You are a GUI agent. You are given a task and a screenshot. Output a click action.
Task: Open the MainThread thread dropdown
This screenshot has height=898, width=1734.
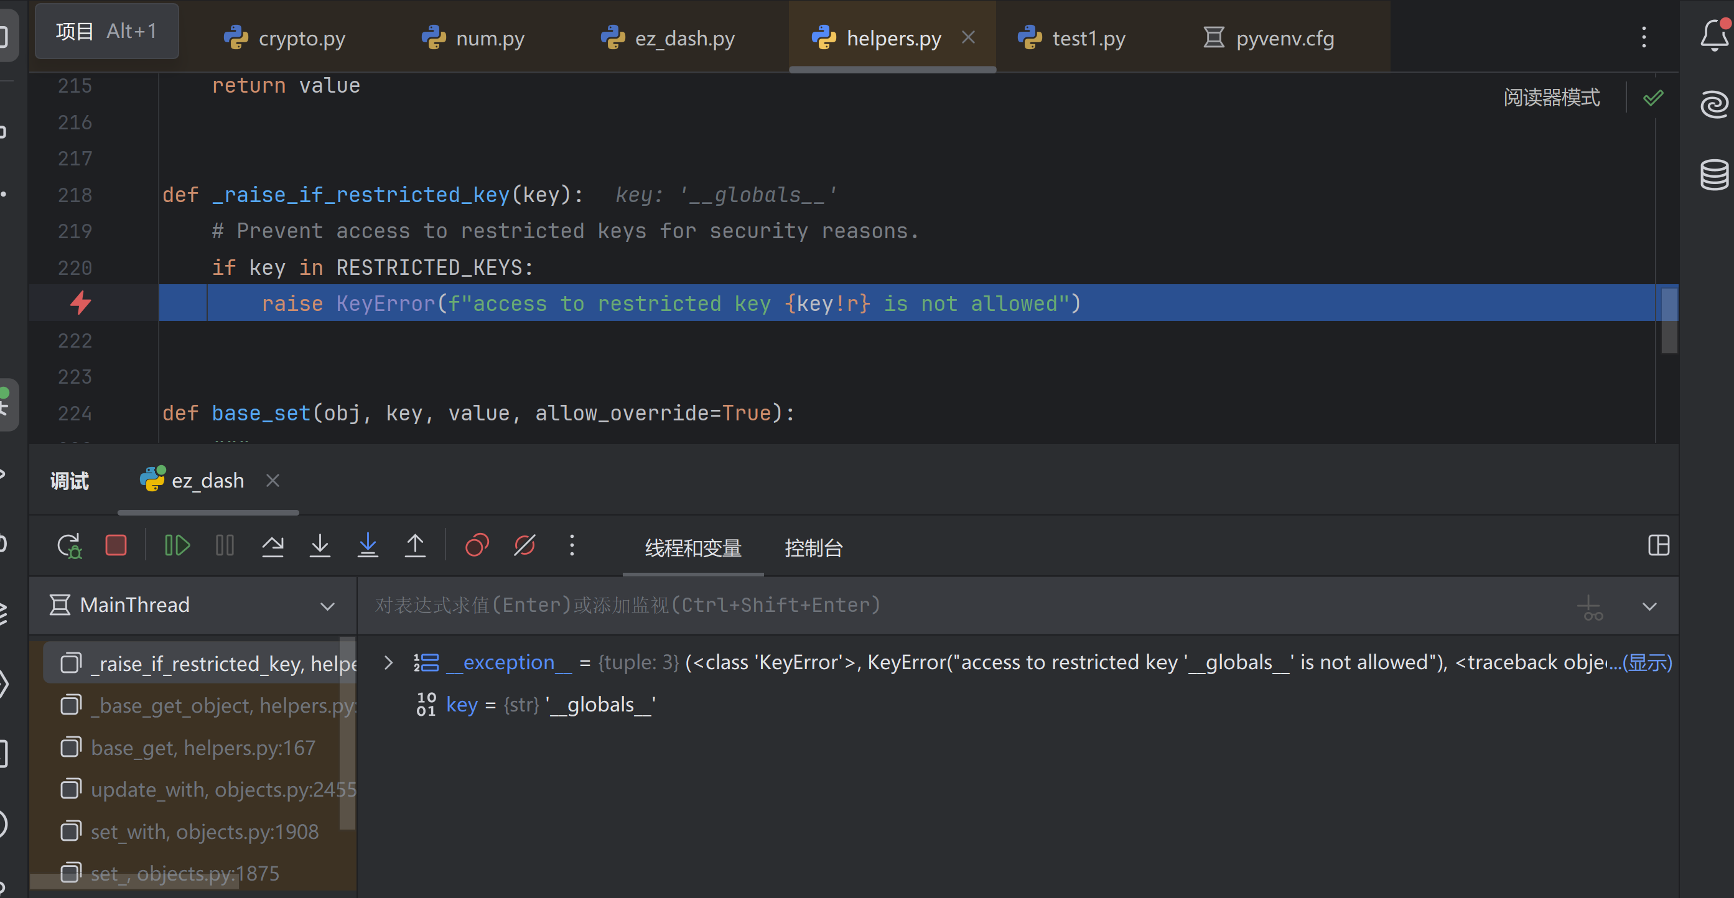192,604
